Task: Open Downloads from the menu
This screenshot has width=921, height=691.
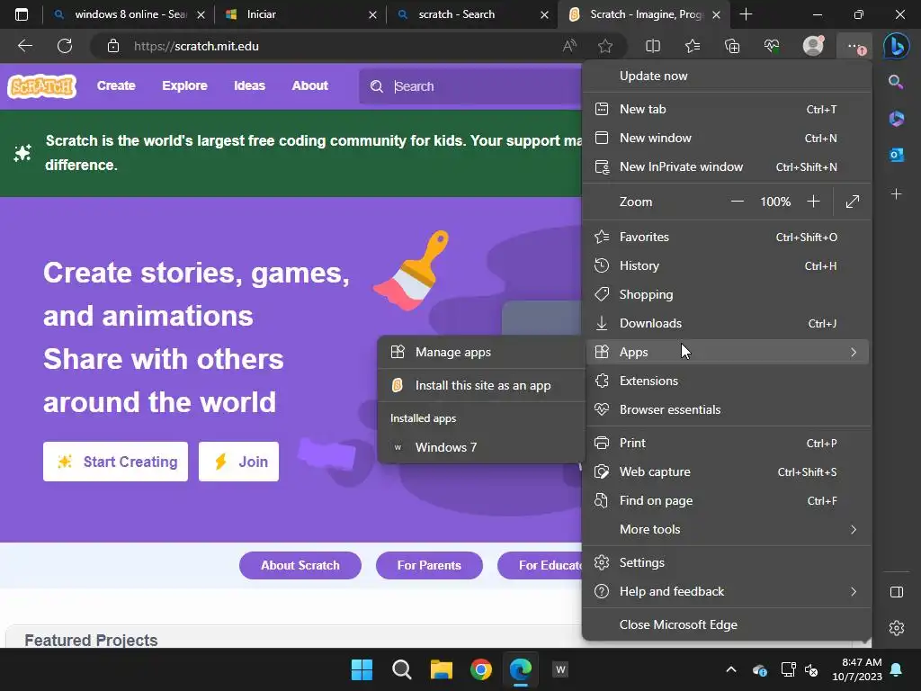Action: 727,323
